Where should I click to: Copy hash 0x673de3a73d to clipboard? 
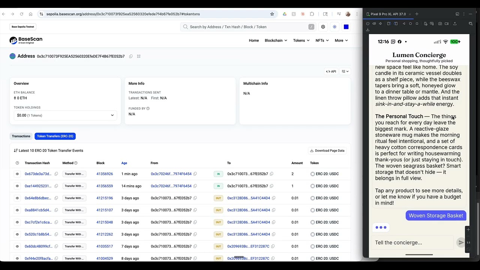[56, 174]
